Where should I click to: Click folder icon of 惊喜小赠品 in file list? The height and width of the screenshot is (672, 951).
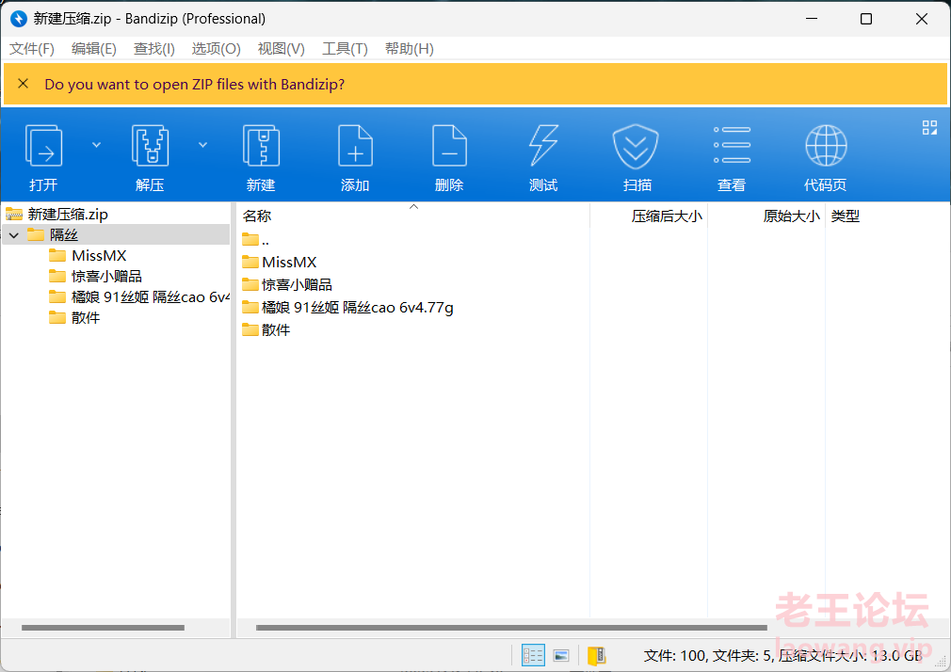pos(250,284)
